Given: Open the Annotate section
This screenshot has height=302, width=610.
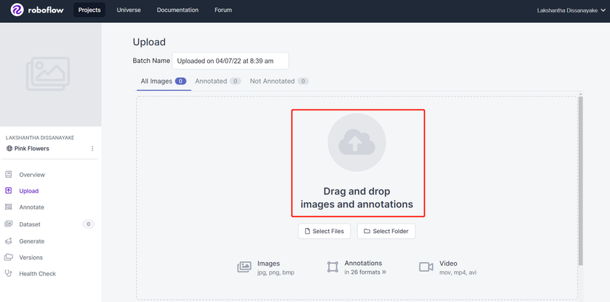Looking at the screenshot, I should (32, 207).
